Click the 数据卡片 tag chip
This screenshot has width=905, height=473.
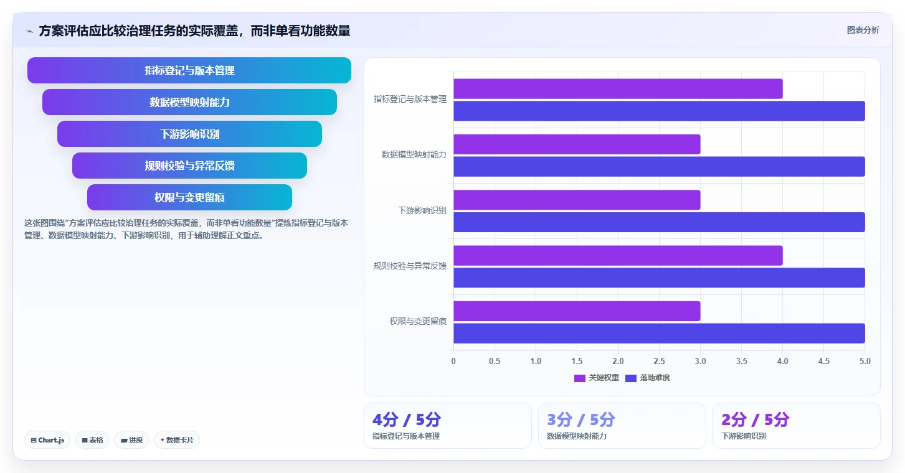[x=177, y=440]
